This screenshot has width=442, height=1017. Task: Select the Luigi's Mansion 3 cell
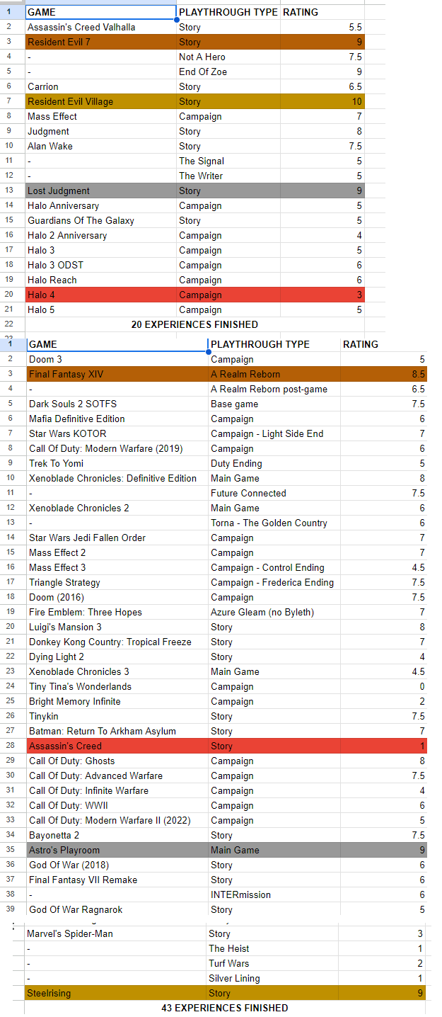tap(117, 627)
